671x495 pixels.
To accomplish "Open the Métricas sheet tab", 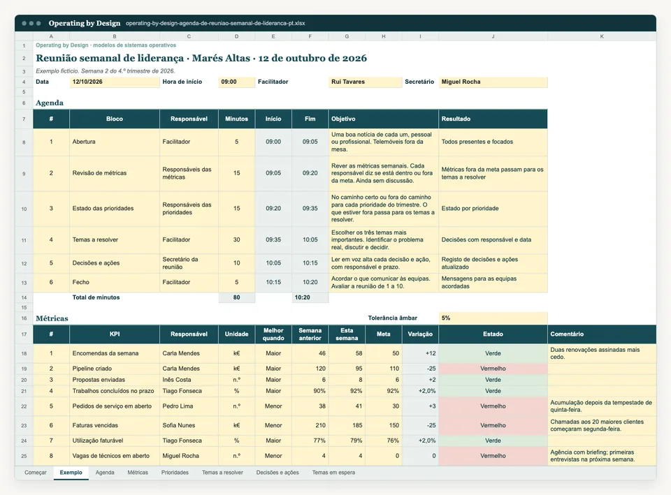I will pyautogui.click(x=138, y=473).
